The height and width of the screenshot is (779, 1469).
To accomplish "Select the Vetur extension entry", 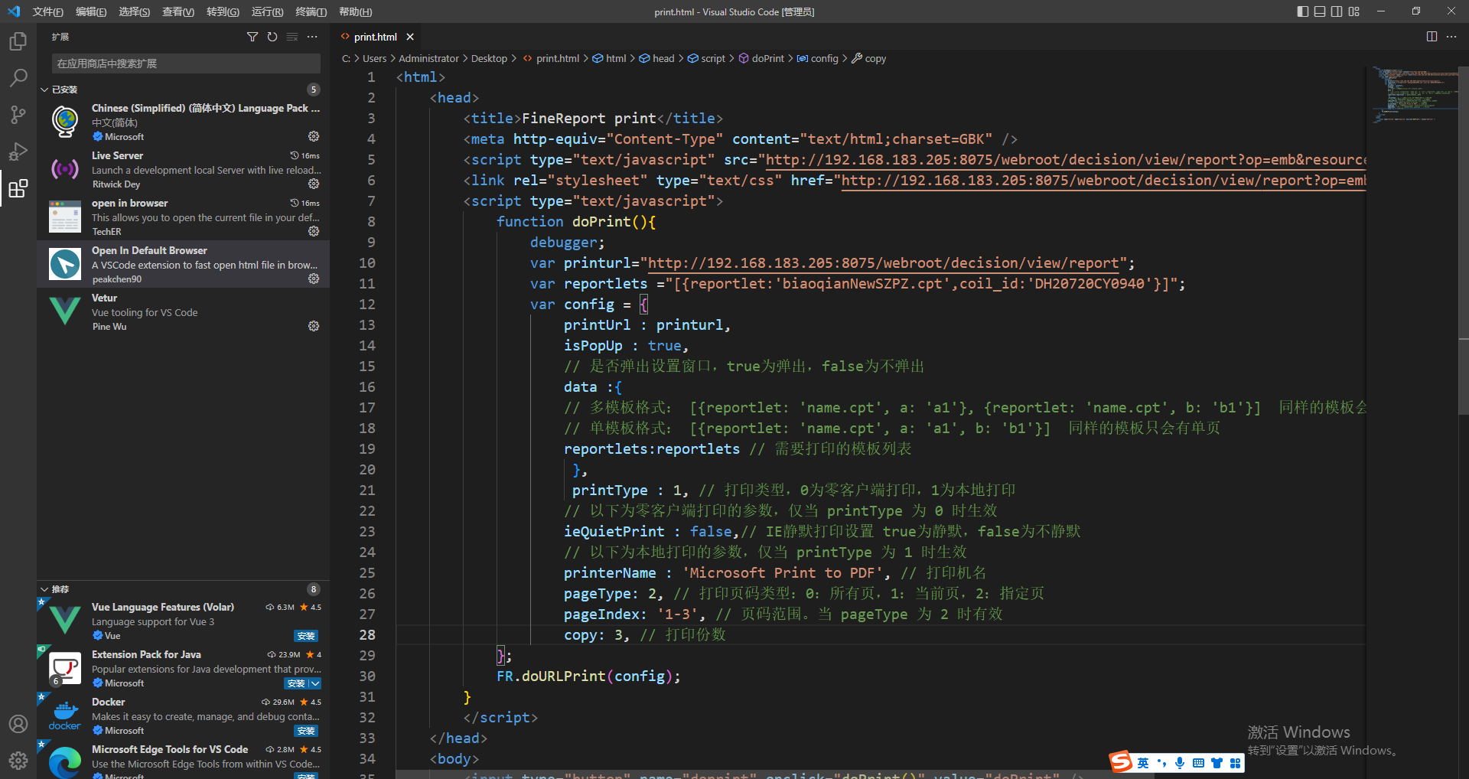I will click(183, 312).
